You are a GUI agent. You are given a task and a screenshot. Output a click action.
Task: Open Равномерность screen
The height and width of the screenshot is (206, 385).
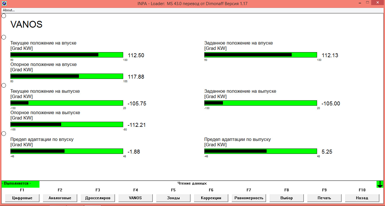point(249,198)
